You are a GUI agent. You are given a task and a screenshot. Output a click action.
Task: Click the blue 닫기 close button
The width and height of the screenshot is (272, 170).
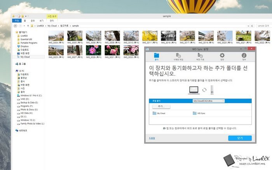tap(240, 138)
